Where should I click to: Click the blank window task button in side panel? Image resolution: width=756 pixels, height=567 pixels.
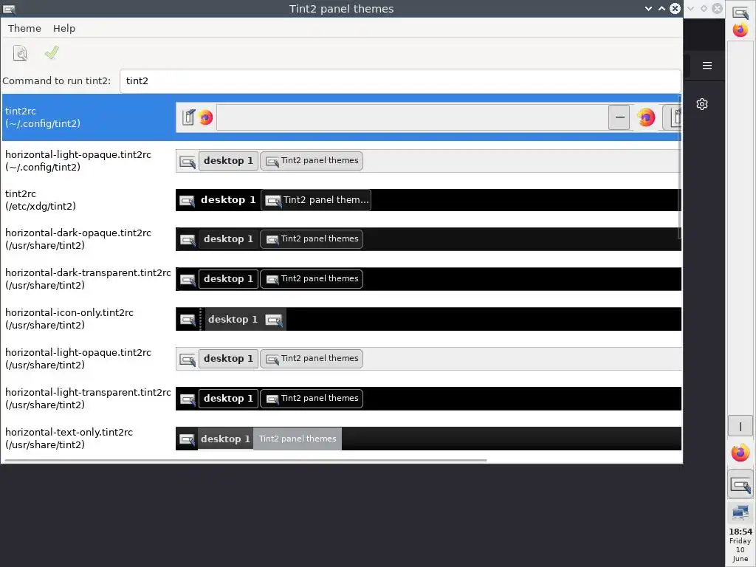tap(740, 426)
